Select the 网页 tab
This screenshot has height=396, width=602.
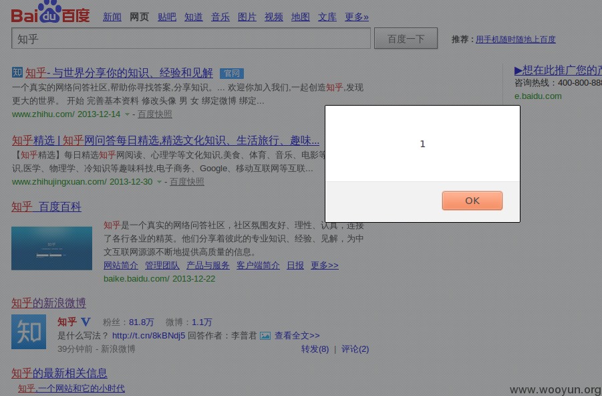tap(139, 17)
